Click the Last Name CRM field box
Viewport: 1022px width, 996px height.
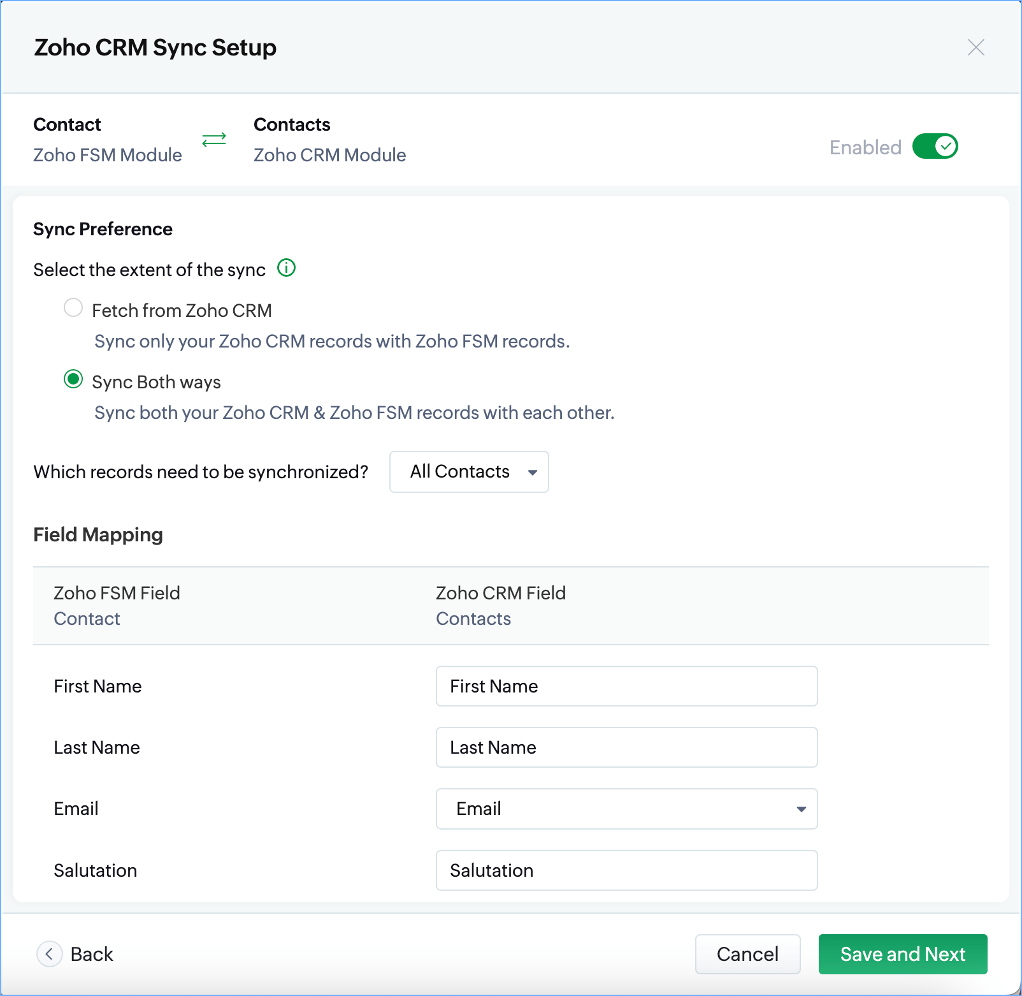(x=626, y=747)
